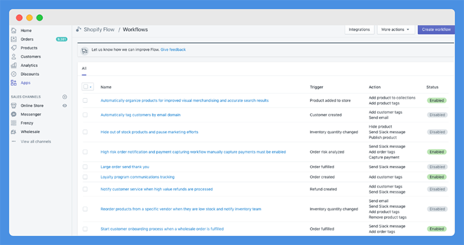This screenshot has height=245, width=464.
Task: Click the Shopify Flow logo icon
Action: click(78, 29)
